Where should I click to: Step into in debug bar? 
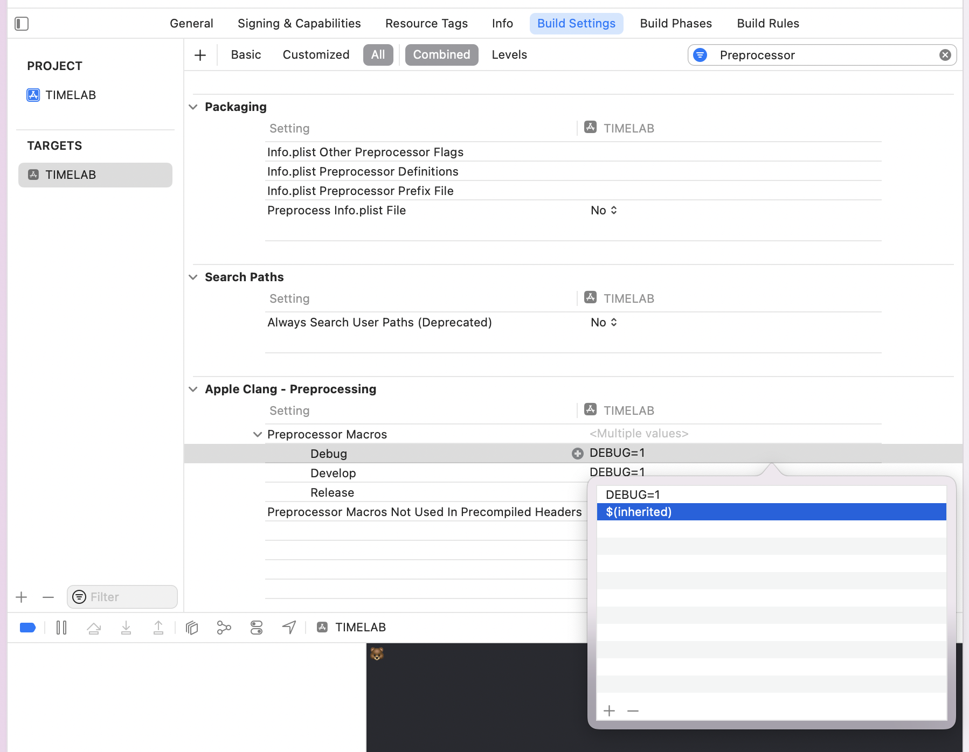tap(126, 628)
